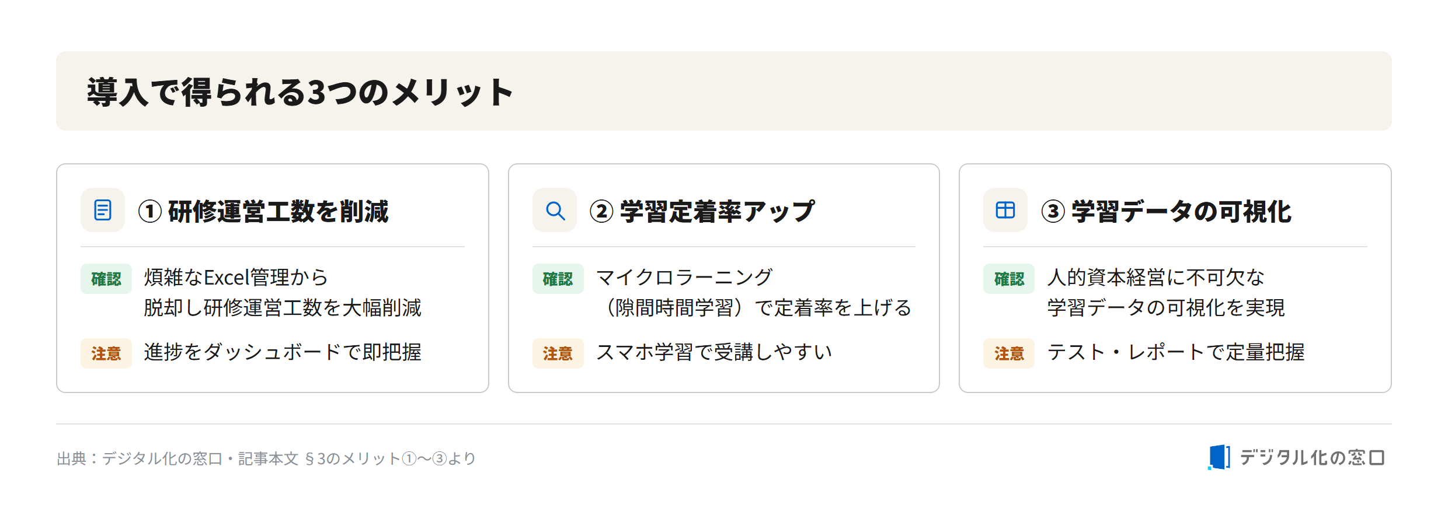
Task: Click the orange 注意 badge beside スマホ学習
Action: [x=558, y=353]
